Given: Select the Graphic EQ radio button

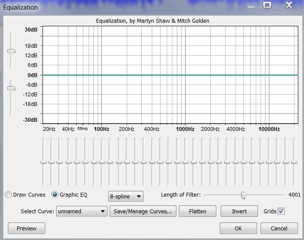Looking at the screenshot, I should coord(55,195).
